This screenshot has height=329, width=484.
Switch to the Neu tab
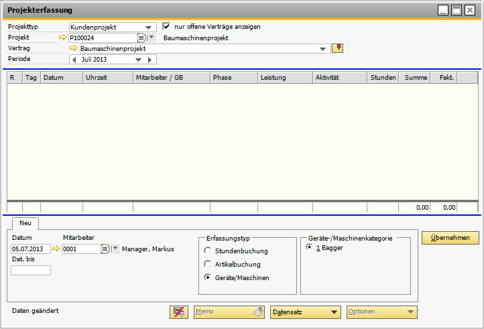(x=25, y=223)
